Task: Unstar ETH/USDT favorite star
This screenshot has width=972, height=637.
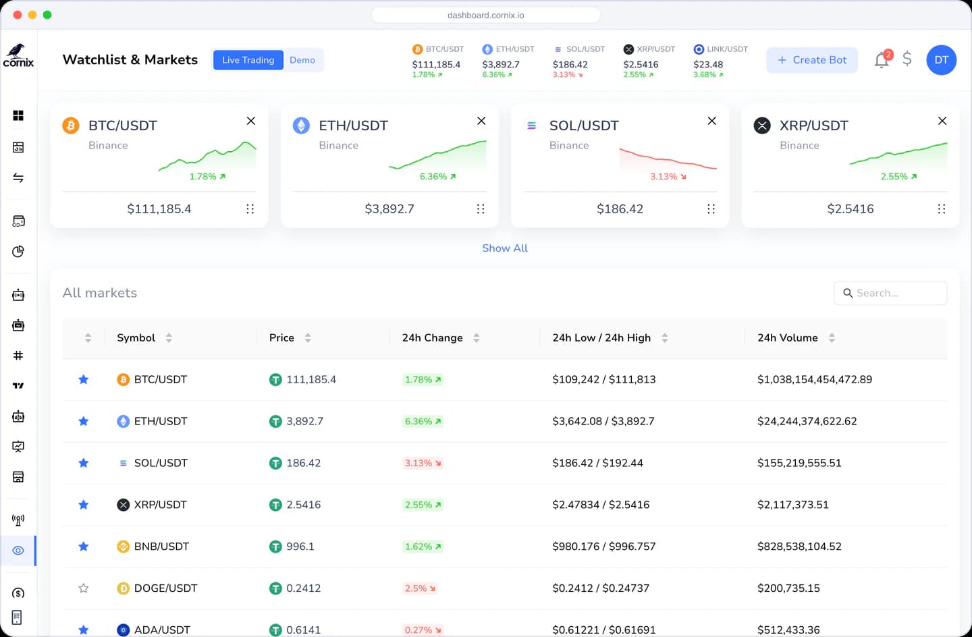Action: [84, 421]
